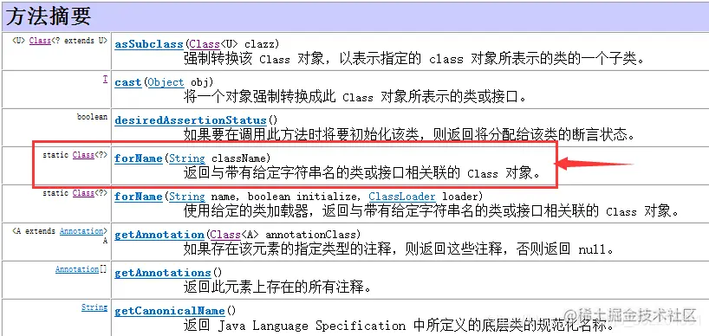Image resolution: width=709 pixels, height=336 pixels.
Task: Open the getAnnotations method link
Action: (x=162, y=273)
